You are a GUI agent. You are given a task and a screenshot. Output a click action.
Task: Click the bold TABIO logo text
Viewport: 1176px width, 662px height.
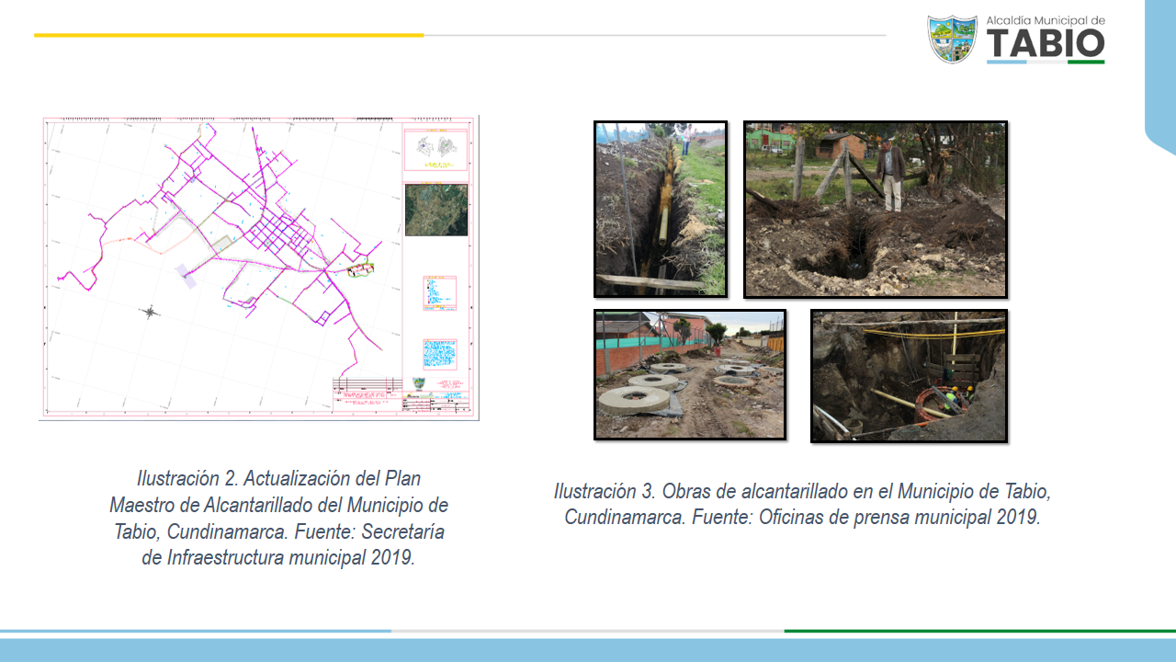[1046, 44]
